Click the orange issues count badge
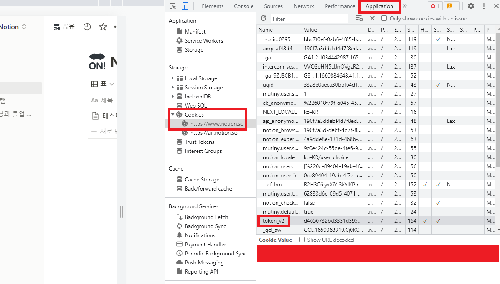 point(451,6)
